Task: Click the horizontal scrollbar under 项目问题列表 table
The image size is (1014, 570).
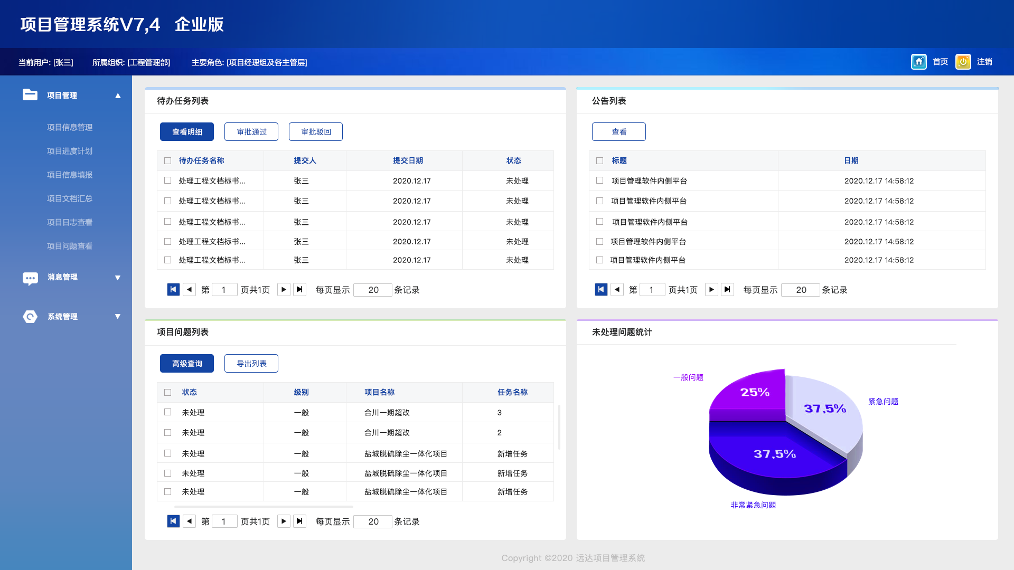Action: point(264,507)
